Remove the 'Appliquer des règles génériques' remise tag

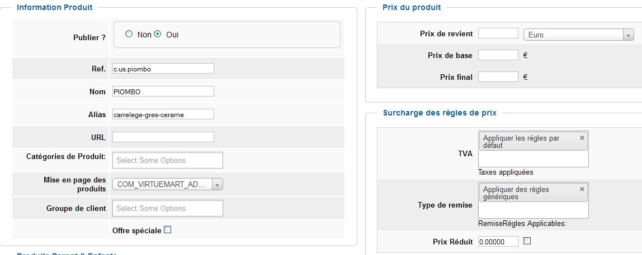click(582, 189)
